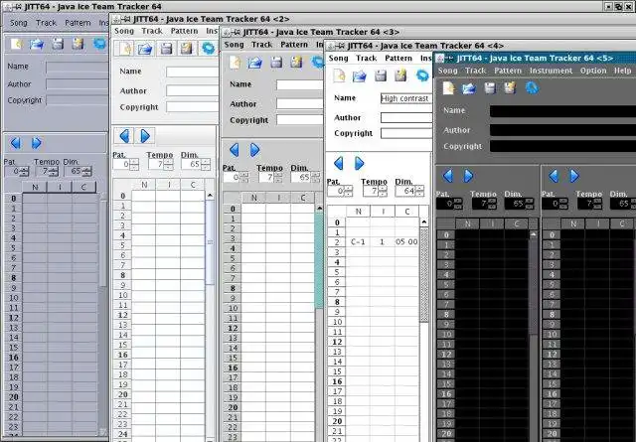Click right arrow of first track in window <5>
636x442 pixels.
pyautogui.click(x=468, y=176)
